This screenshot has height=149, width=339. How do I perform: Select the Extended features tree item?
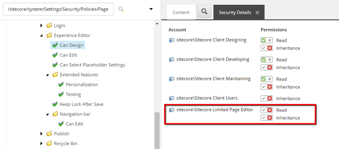pos(79,74)
